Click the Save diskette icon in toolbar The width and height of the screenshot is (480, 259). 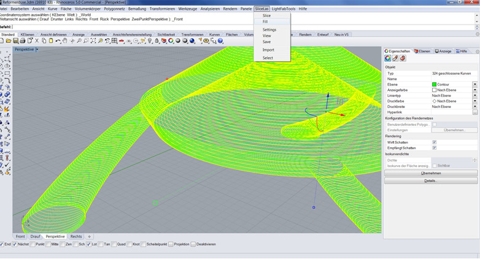coord(16,41)
